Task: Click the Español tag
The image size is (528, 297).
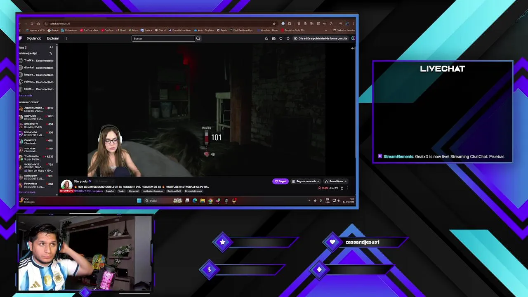Action: click(x=110, y=191)
